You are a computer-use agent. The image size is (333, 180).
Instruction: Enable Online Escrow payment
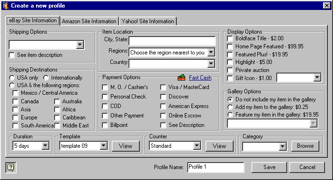tap(163, 116)
